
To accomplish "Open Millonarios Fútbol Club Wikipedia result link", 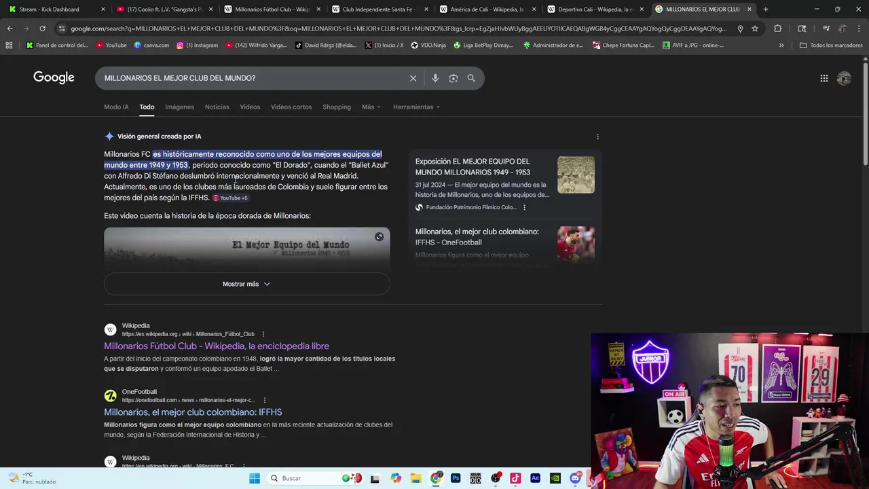I will (x=217, y=346).
